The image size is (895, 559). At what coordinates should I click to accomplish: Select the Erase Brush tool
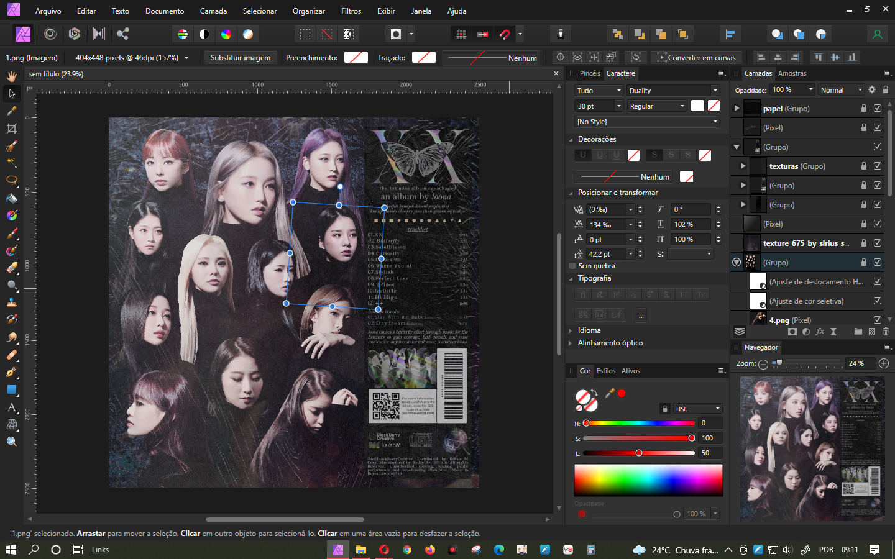pyautogui.click(x=11, y=268)
